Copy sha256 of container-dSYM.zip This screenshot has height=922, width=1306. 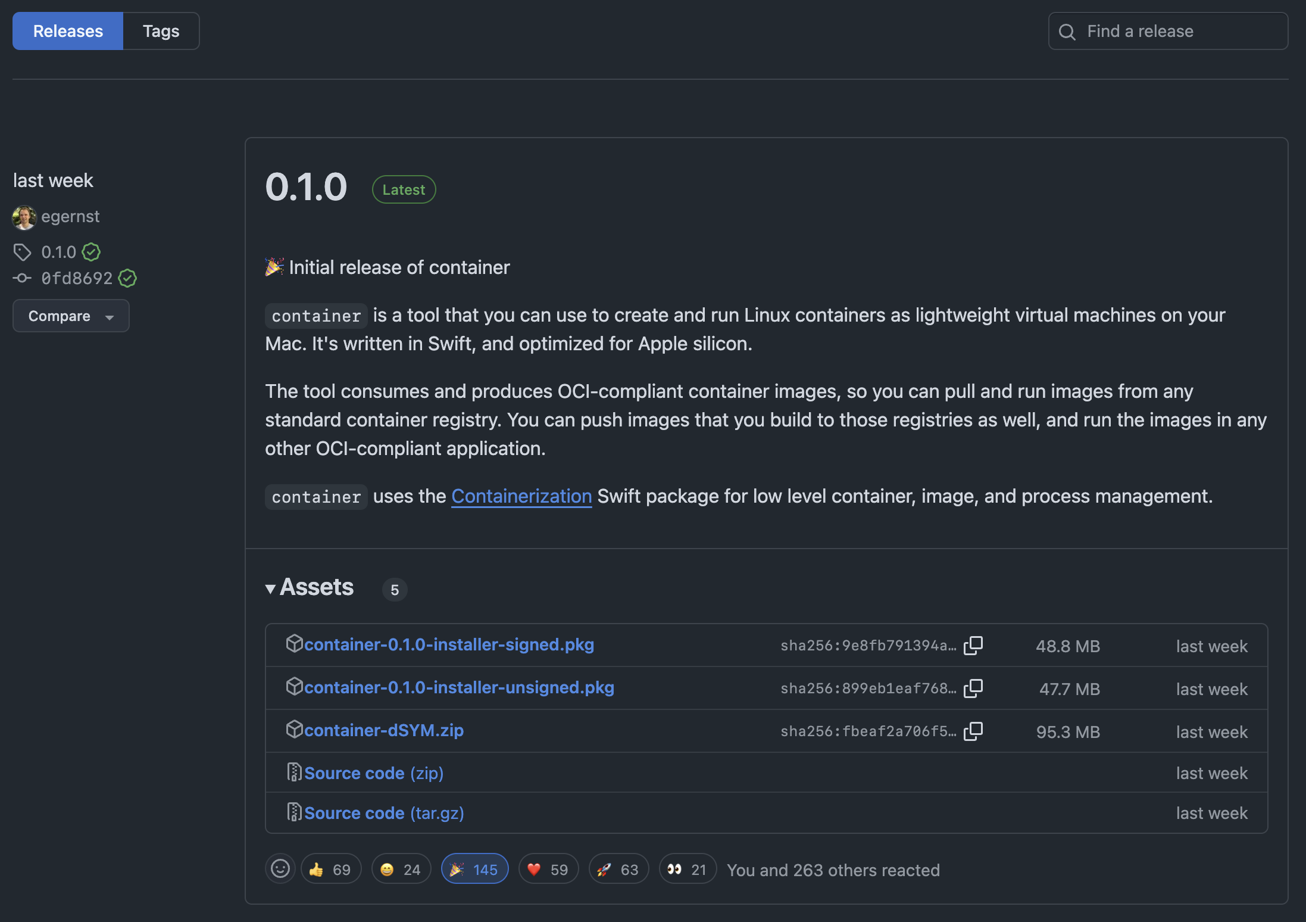pos(973,731)
